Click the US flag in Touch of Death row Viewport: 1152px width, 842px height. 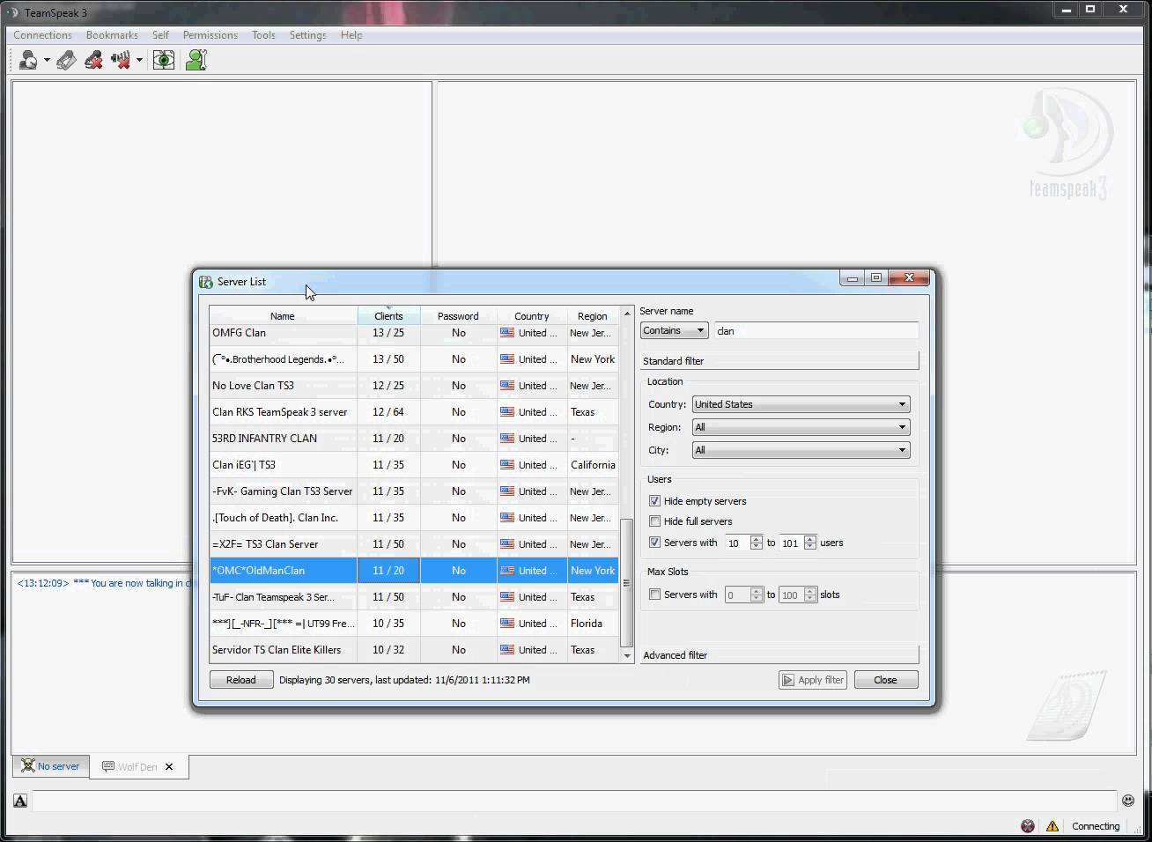coord(507,518)
